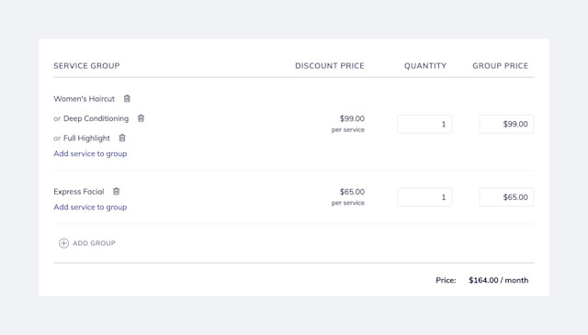Focus the quantity field for the $99.00 group
Viewport: 588px width, 335px height.
click(x=424, y=124)
